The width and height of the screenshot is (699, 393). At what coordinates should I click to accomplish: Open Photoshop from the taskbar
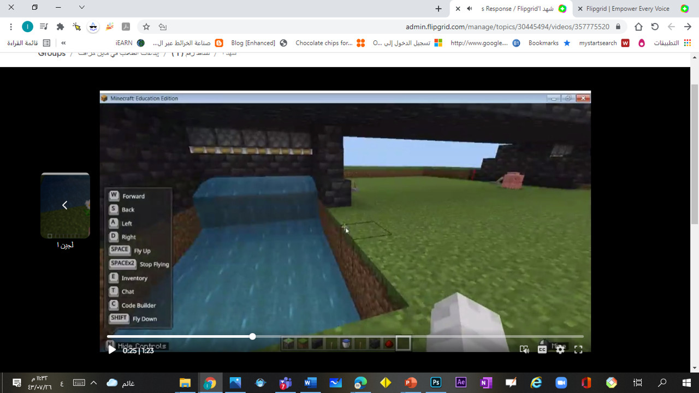tap(436, 383)
